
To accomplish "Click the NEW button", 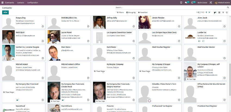I will [x=5, y=13].
